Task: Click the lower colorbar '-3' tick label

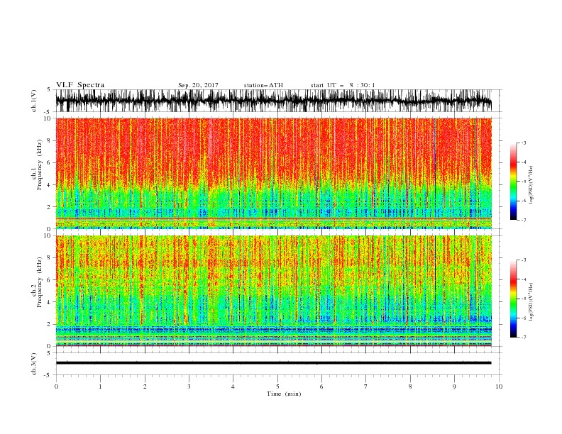Action: click(524, 260)
